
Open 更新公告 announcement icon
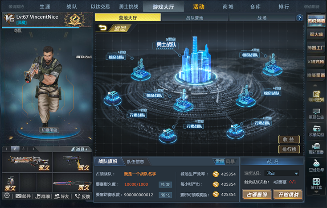click(316, 113)
